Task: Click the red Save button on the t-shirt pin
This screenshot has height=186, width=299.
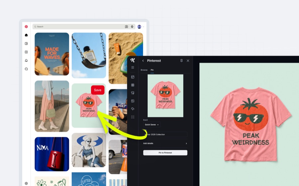Action: [98, 90]
